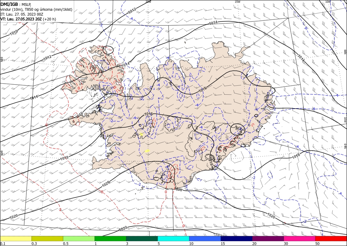This screenshot has width=347, height=246.
Task: Choose the purple 20–30 mm legend swatch
Action: click(268, 238)
